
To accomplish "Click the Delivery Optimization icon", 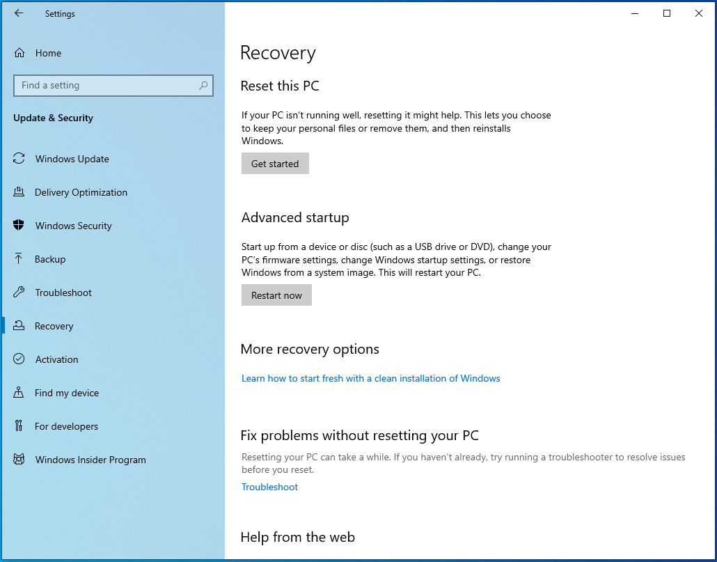I will pos(19,192).
